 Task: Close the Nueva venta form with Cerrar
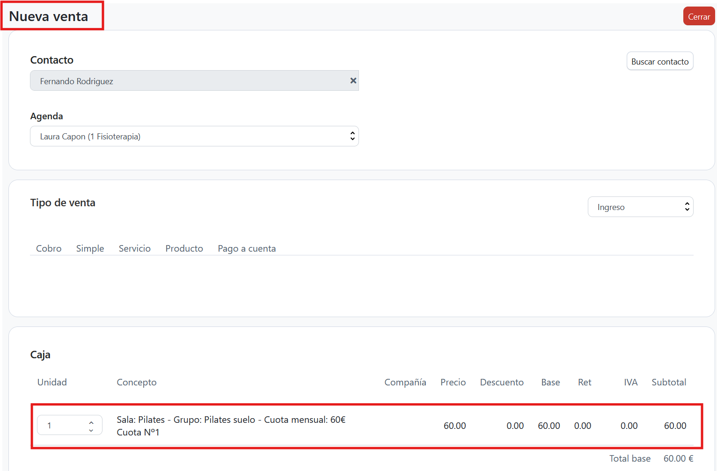tap(699, 16)
